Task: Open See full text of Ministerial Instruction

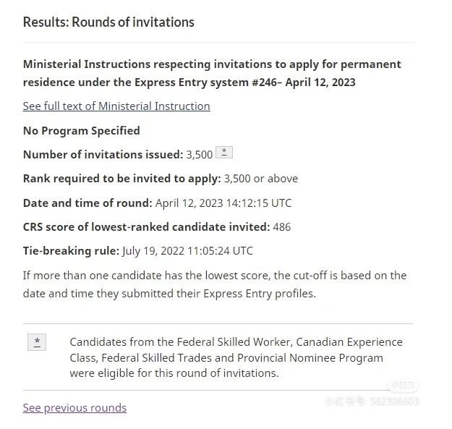Action: tap(116, 106)
